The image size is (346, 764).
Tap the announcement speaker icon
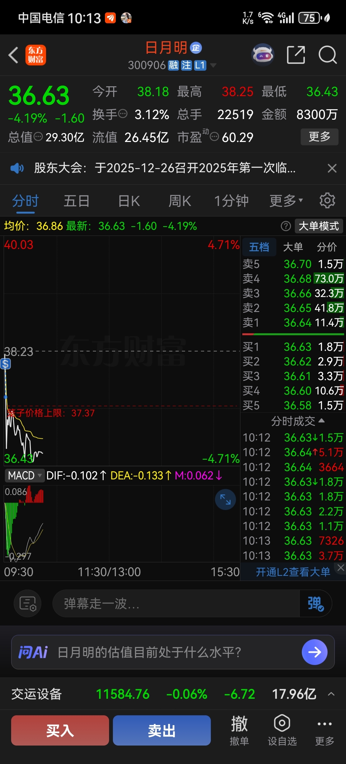point(17,168)
